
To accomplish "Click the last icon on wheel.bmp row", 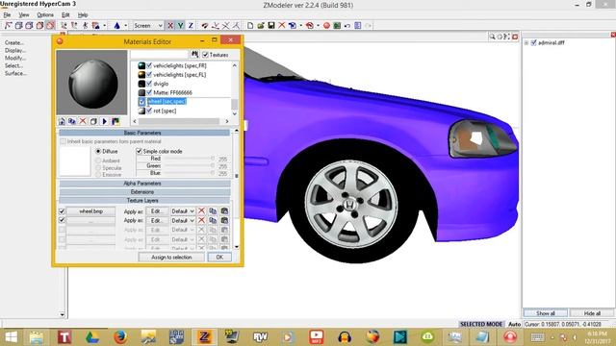I will (x=224, y=211).
